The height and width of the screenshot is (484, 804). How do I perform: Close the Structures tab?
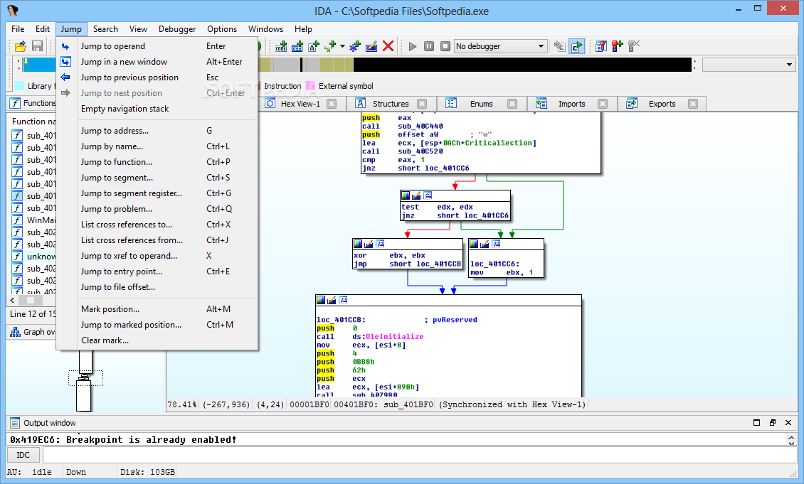pos(422,104)
